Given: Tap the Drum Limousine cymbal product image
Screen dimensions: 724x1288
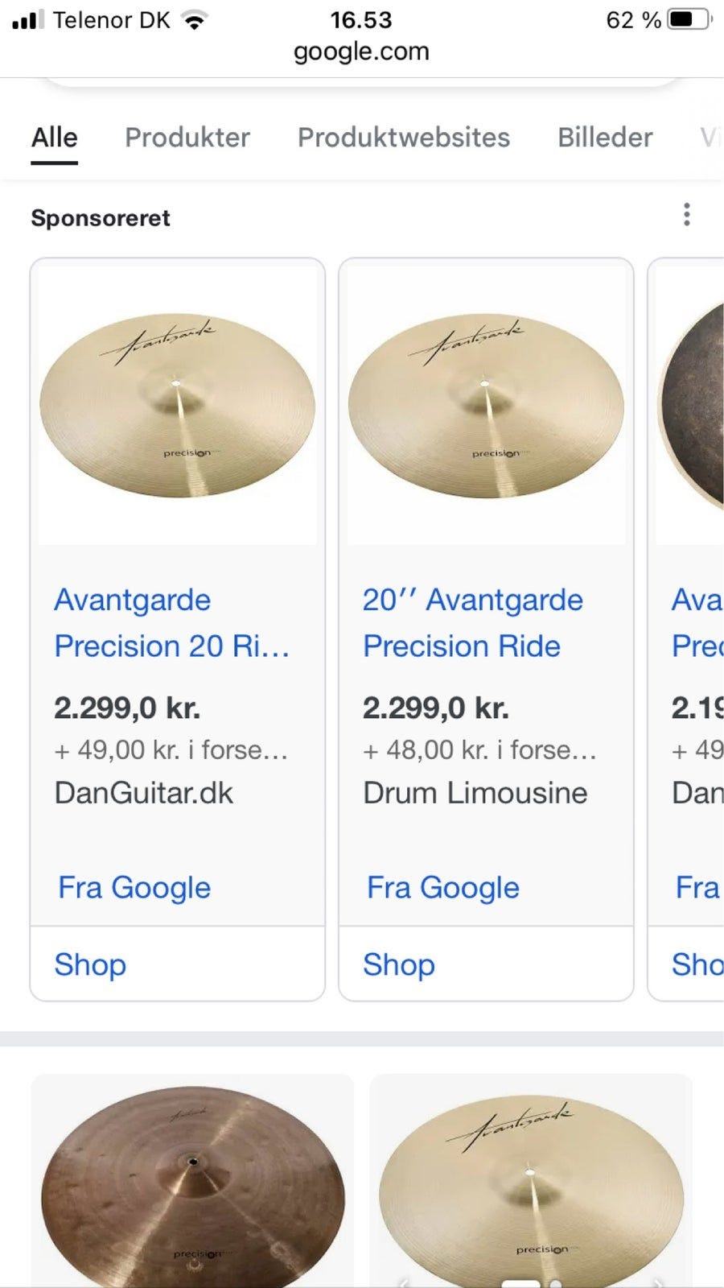Looking at the screenshot, I should (486, 405).
